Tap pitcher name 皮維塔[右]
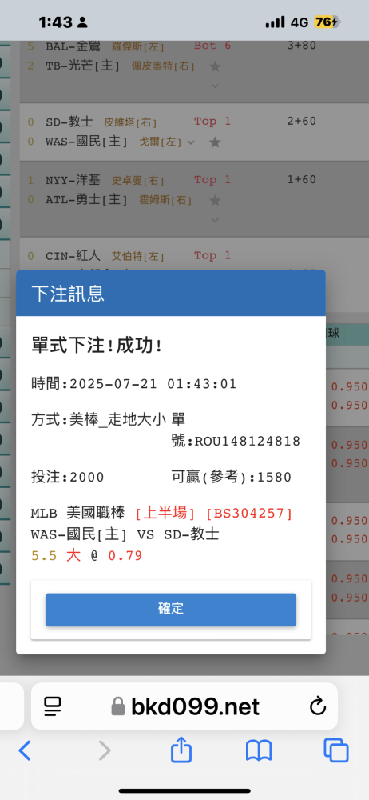The width and height of the screenshot is (369, 800). click(130, 122)
